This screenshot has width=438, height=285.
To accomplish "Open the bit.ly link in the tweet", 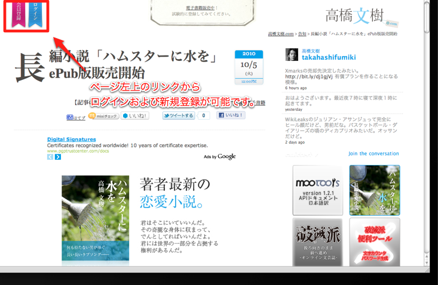I will 310,76.
